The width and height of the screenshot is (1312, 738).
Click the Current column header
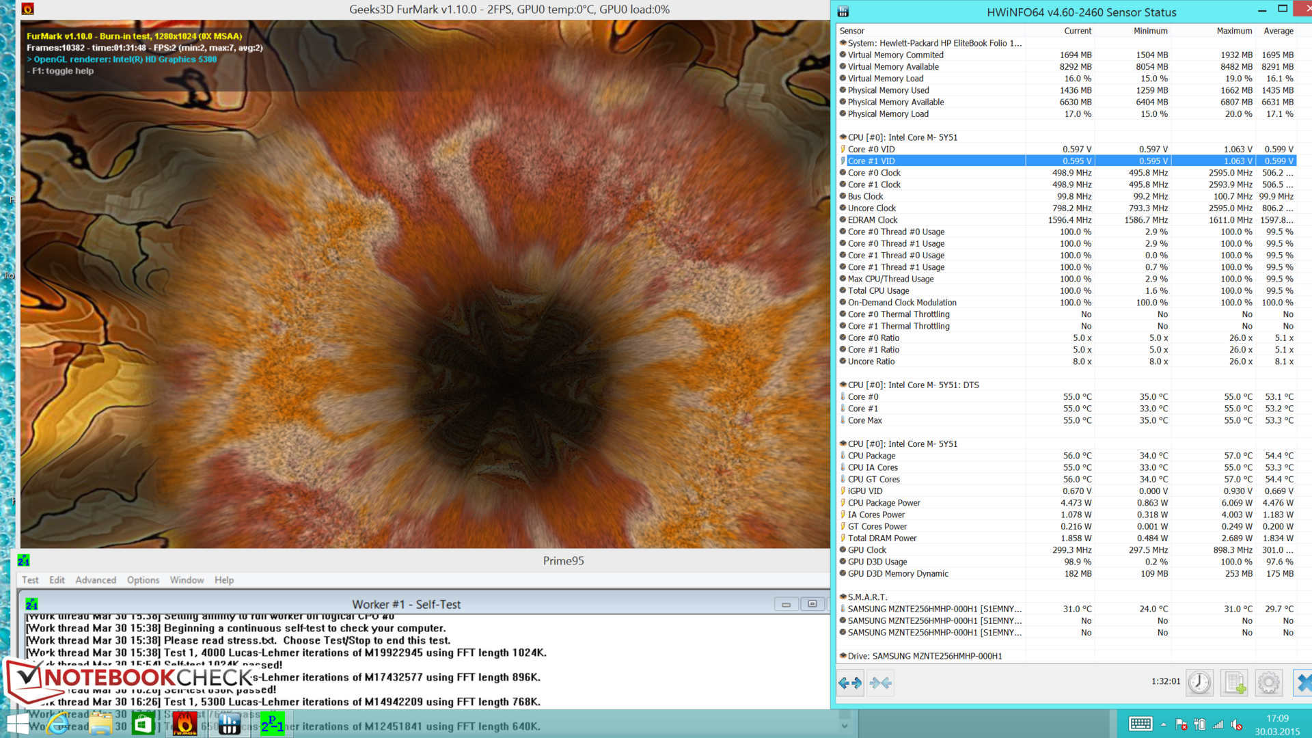(1078, 31)
